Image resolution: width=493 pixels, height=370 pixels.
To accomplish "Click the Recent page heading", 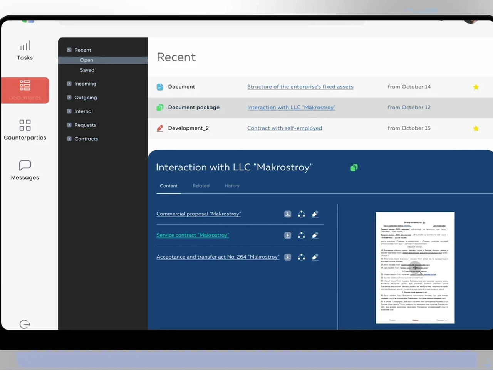I will click(x=176, y=57).
